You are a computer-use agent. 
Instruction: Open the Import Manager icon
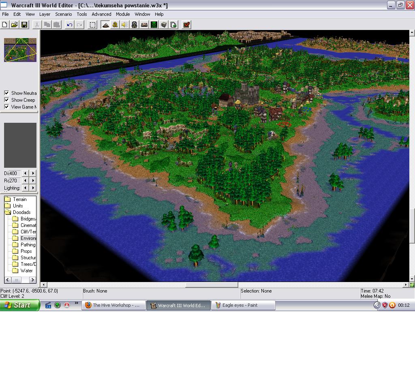pos(173,25)
